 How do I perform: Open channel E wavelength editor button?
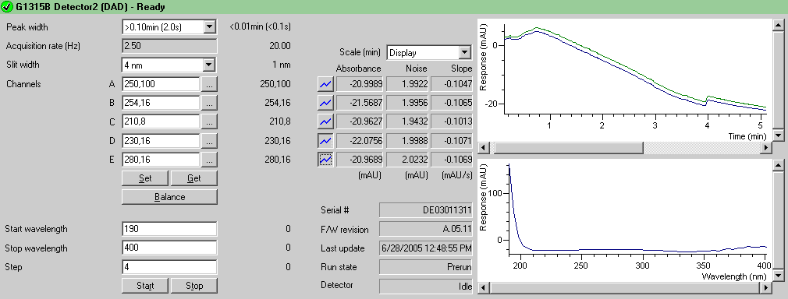(210, 160)
